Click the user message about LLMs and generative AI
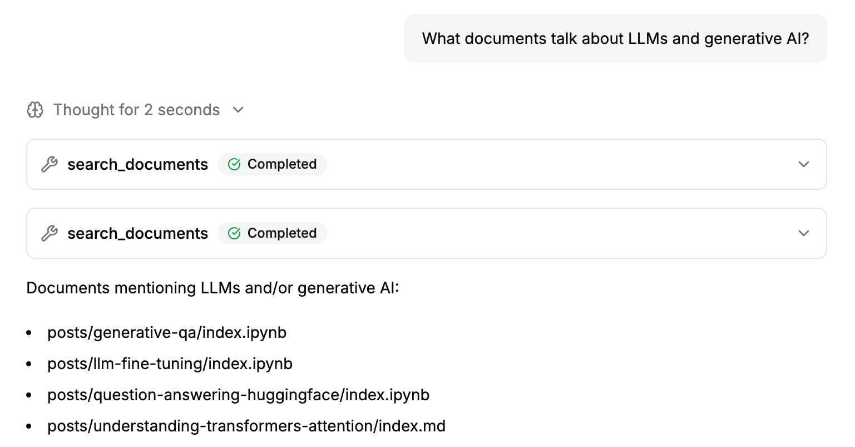This screenshot has width=855, height=447. point(615,38)
